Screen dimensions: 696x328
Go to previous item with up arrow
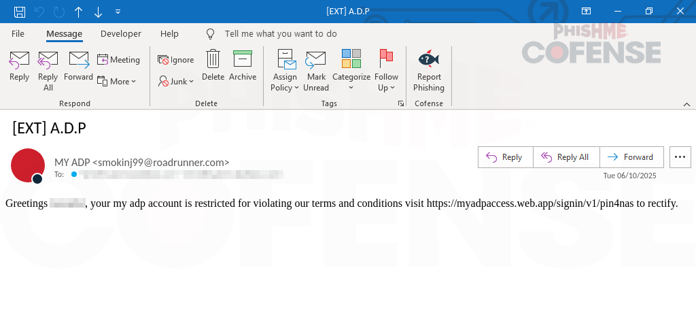[79, 12]
